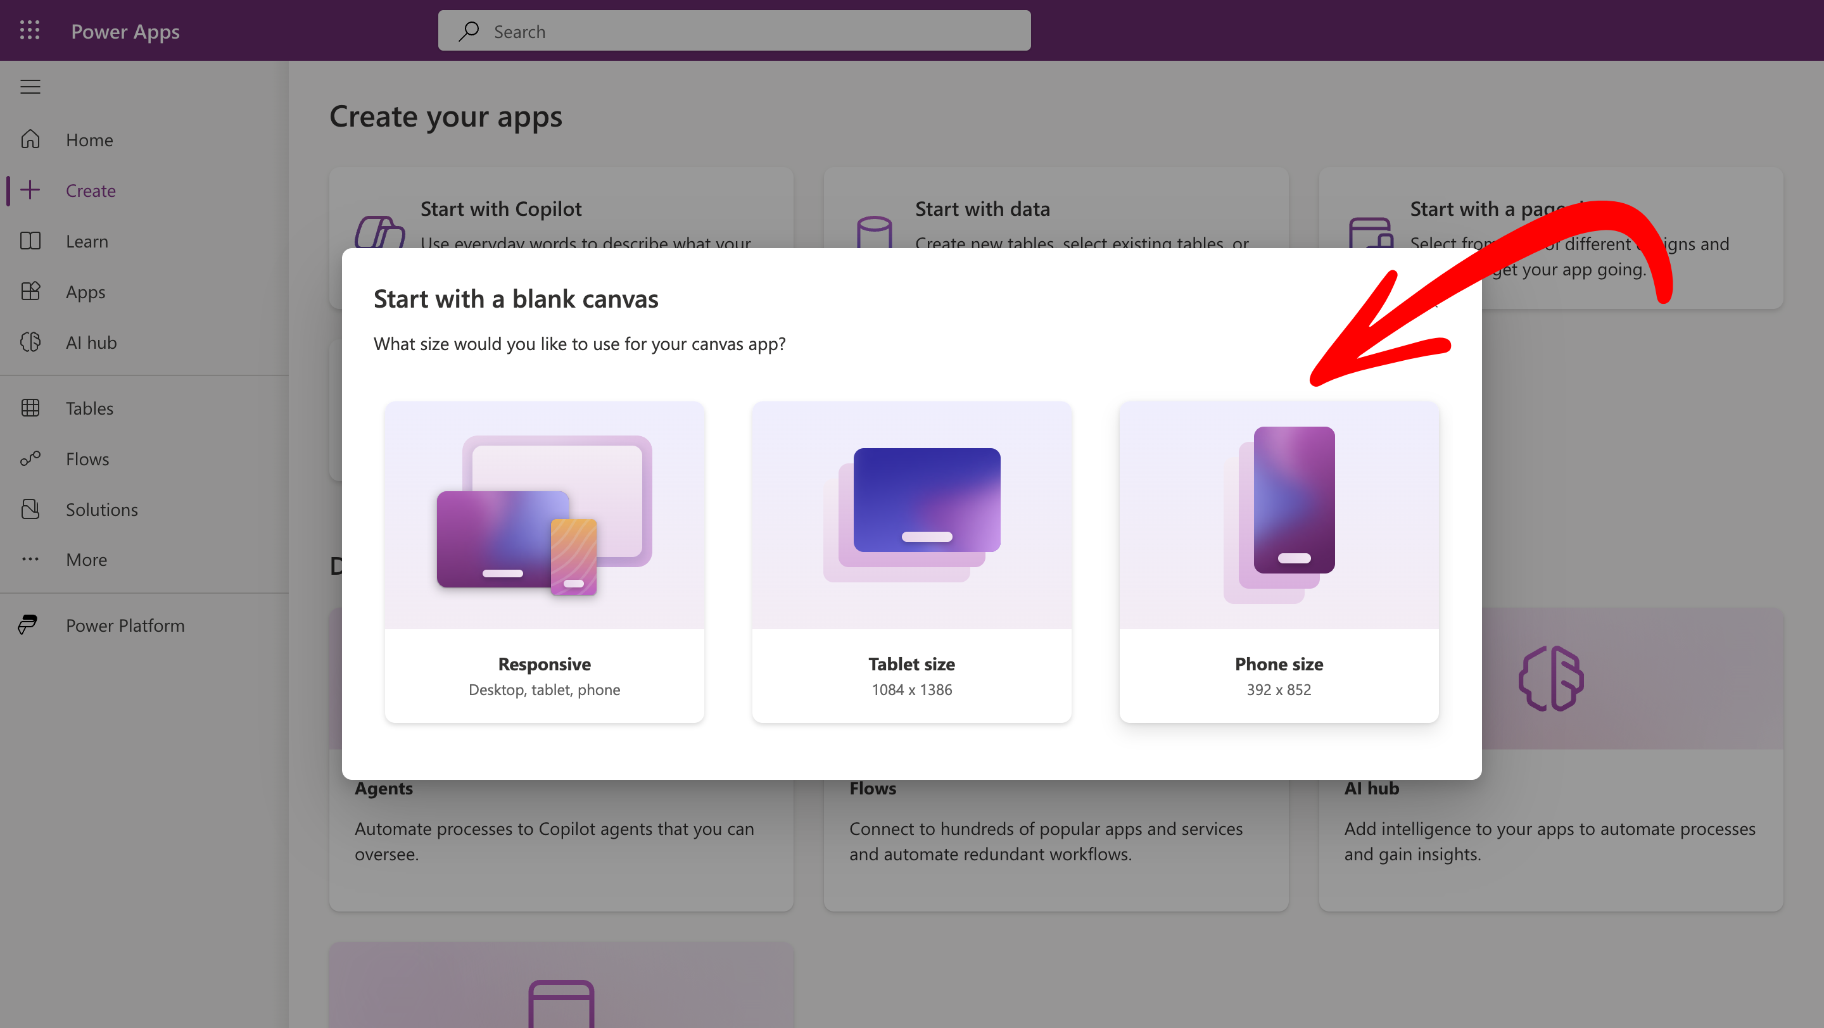
Task: Click the search magnifier icon
Action: pyautogui.click(x=469, y=31)
